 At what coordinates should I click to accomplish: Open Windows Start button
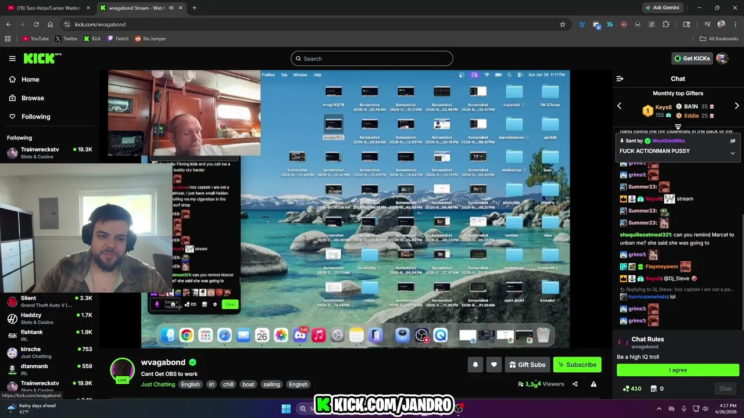pos(286,409)
